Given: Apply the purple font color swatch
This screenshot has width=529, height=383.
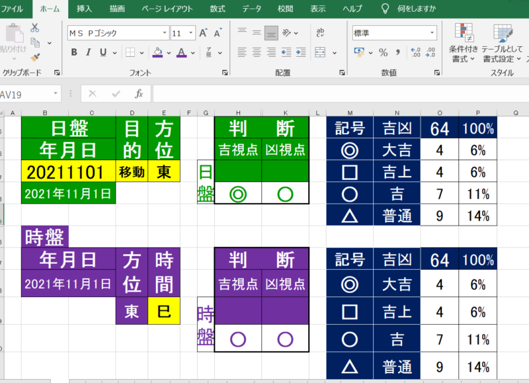Looking at the screenshot, I should coord(181,52).
